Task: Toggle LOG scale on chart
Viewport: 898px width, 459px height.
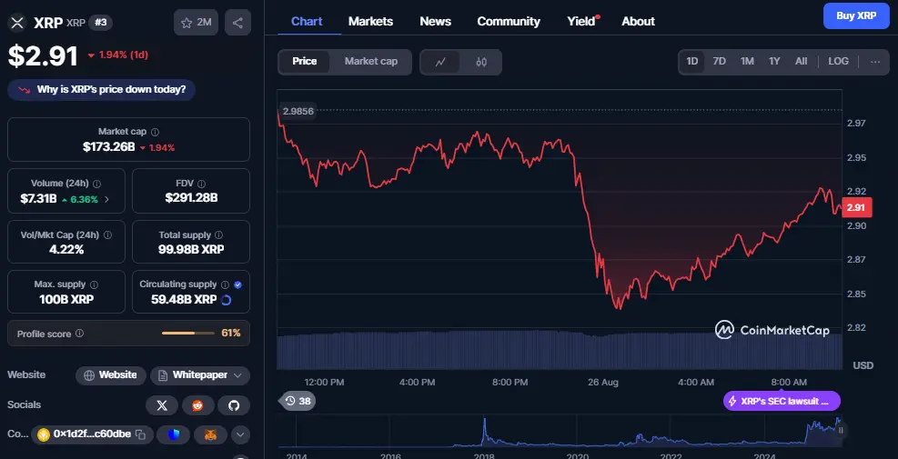Action: [839, 61]
